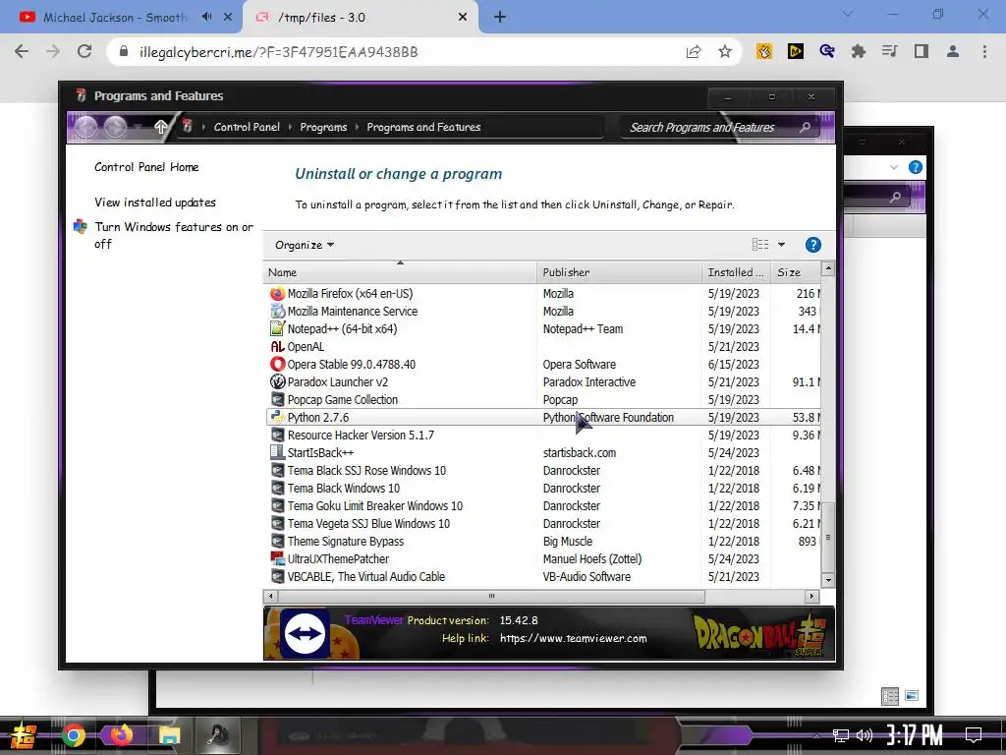Click the TeamViewer logo in details pane
1006x755 pixels.
(305, 634)
